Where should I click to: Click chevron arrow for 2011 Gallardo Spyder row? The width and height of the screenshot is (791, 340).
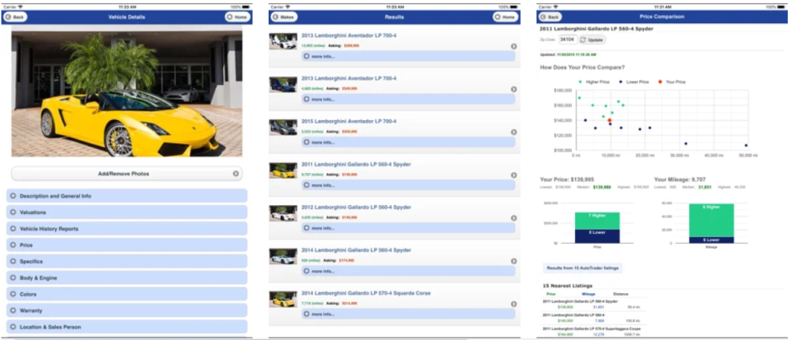point(513,175)
